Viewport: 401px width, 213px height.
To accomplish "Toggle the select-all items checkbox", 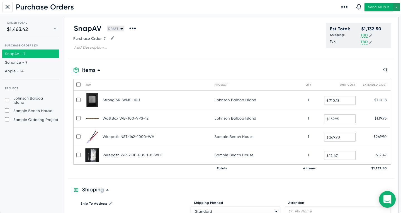I will pyautogui.click(x=79, y=85).
